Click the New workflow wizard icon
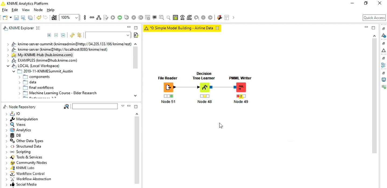Screen dimensions: 387x188 (x=5, y=17)
